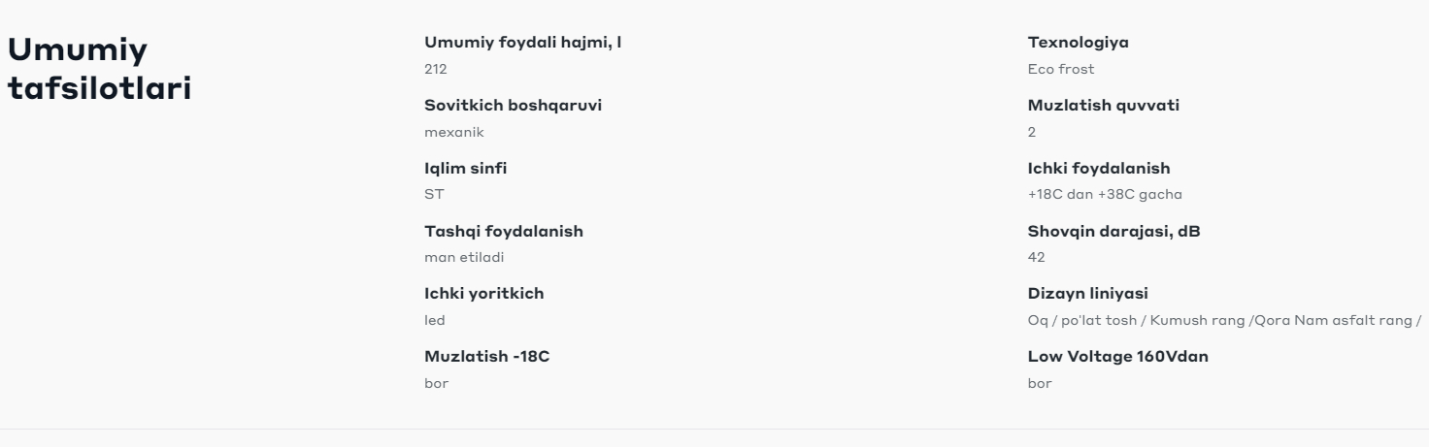Select the "Texnologiya" label

click(1078, 43)
